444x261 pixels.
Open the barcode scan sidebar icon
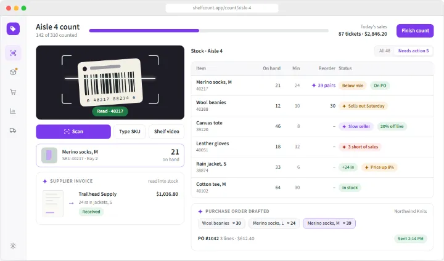[x=13, y=53]
